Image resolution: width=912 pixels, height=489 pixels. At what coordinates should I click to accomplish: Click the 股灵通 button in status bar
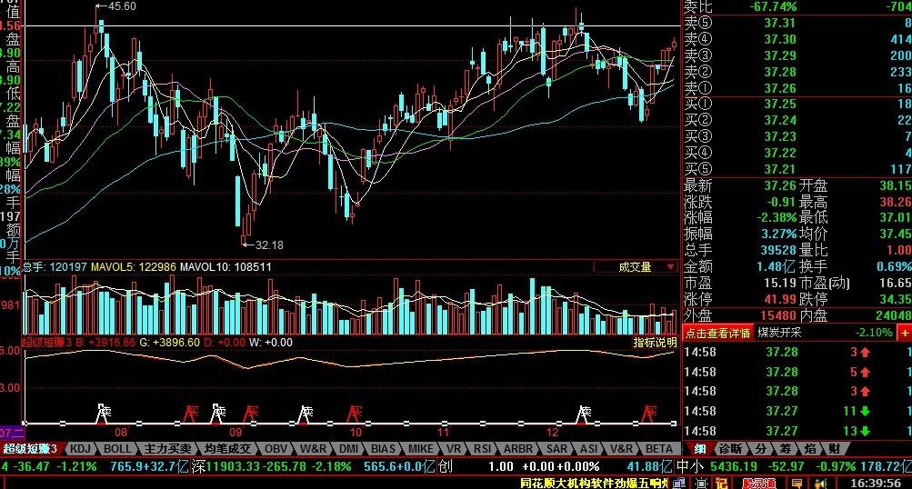tap(759, 483)
